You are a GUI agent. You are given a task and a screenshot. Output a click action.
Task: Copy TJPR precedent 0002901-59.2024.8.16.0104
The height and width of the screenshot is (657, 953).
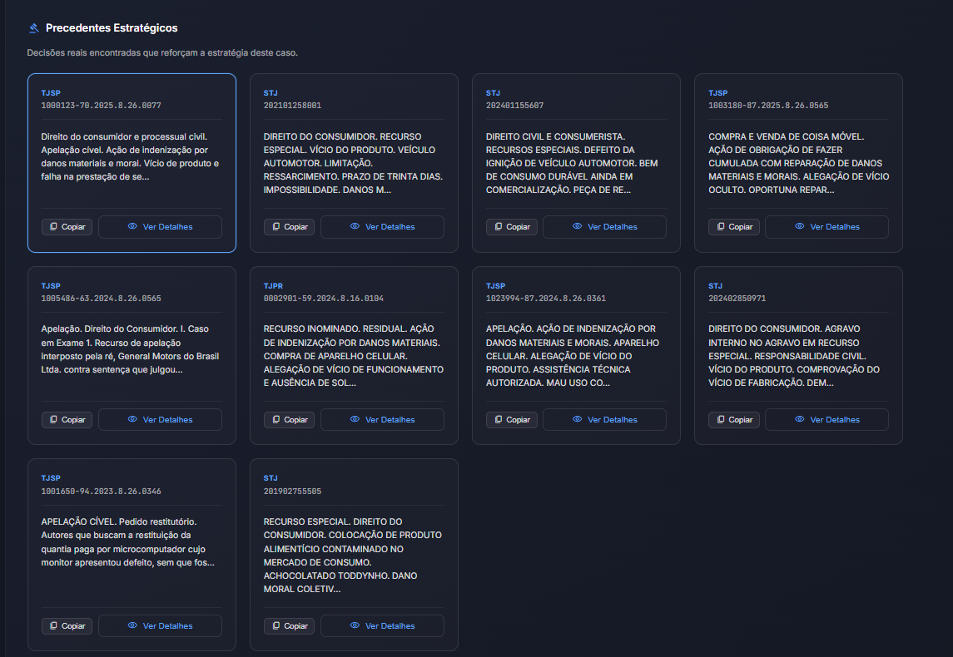(290, 420)
